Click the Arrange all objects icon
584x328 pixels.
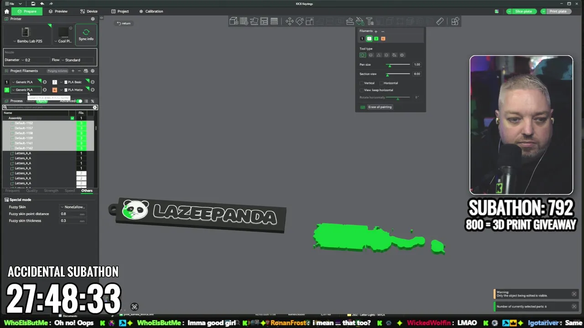pyautogui.click(x=264, y=21)
